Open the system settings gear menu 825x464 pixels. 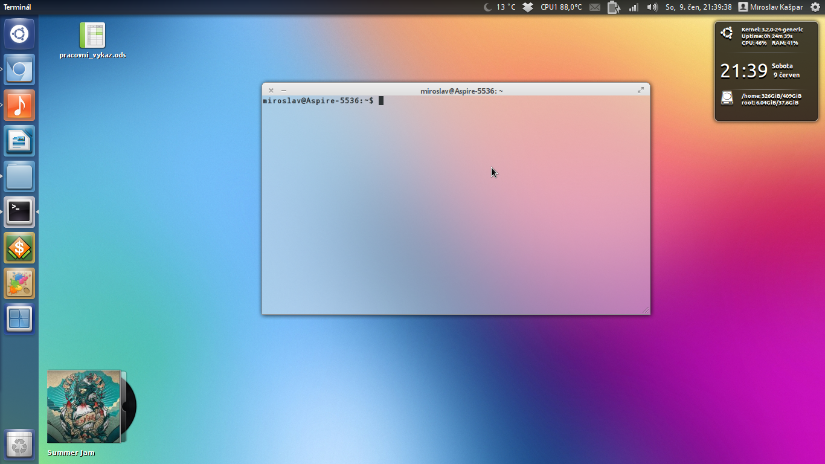point(815,7)
